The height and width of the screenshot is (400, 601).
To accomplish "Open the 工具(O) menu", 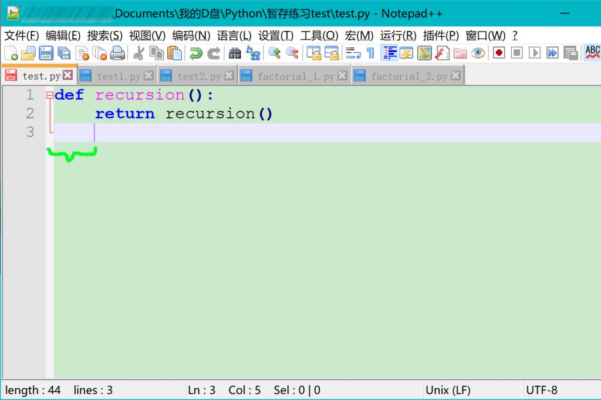I will [x=319, y=36].
